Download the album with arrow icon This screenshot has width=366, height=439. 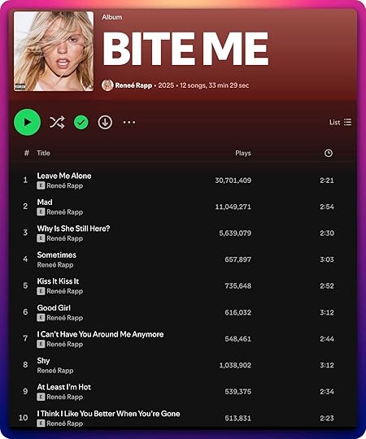(105, 122)
